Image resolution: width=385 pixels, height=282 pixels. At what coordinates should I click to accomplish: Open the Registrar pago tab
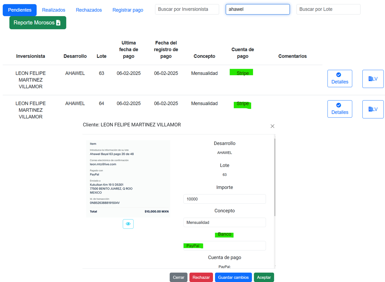tap(128, 10)
